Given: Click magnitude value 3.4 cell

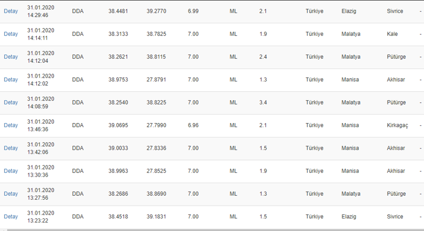Looking at the screenshot, I should pyautogui.click(x=263, y=103).
